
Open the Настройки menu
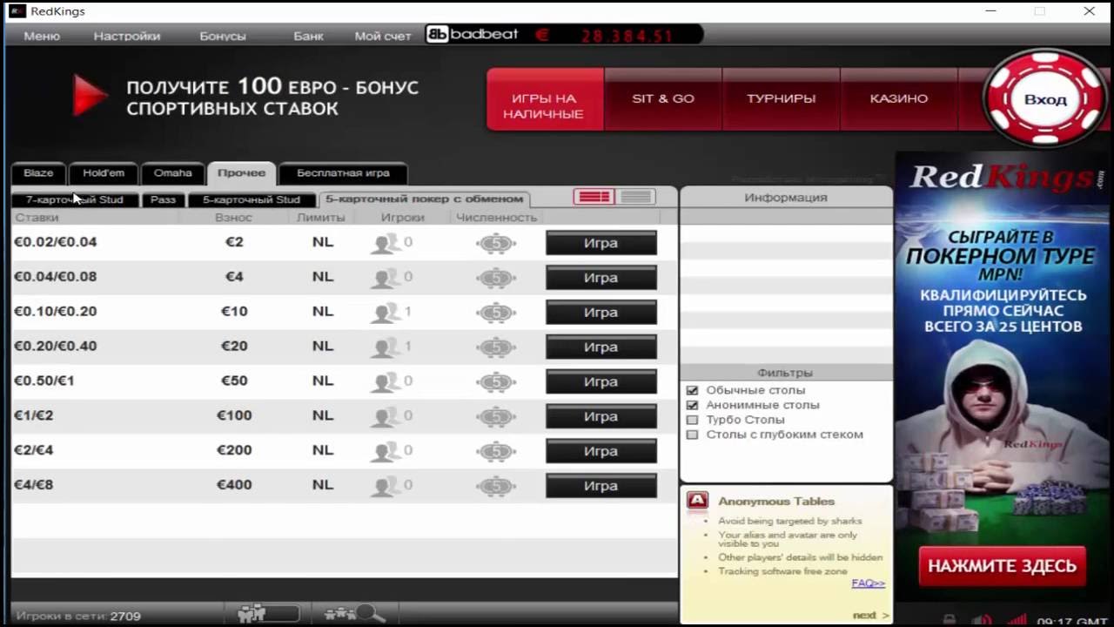pyautogui.click(x=127, y=37)
